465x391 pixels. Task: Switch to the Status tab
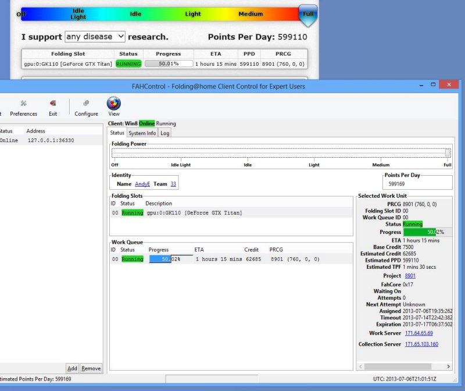117,133
